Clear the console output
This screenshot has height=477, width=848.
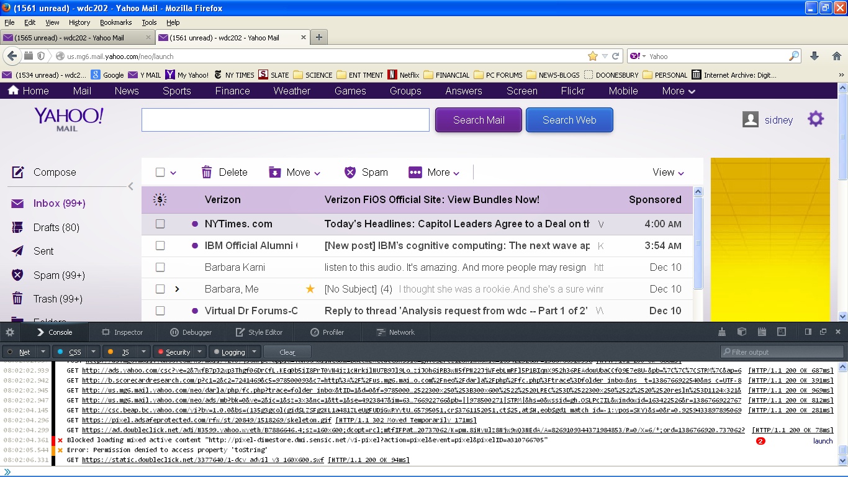pyautogui.click(x=287, y=352)
